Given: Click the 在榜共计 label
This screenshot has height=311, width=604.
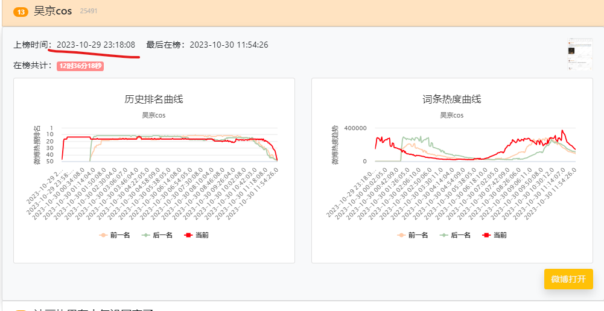Looking at the screenshot, I should pyautogui.click(x=33, y=66).
